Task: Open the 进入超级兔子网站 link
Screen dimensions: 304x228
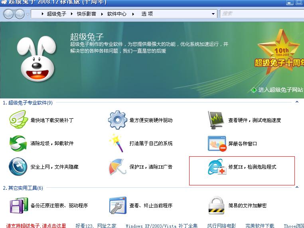Action: pyautogui.click(x=277, y=90)
